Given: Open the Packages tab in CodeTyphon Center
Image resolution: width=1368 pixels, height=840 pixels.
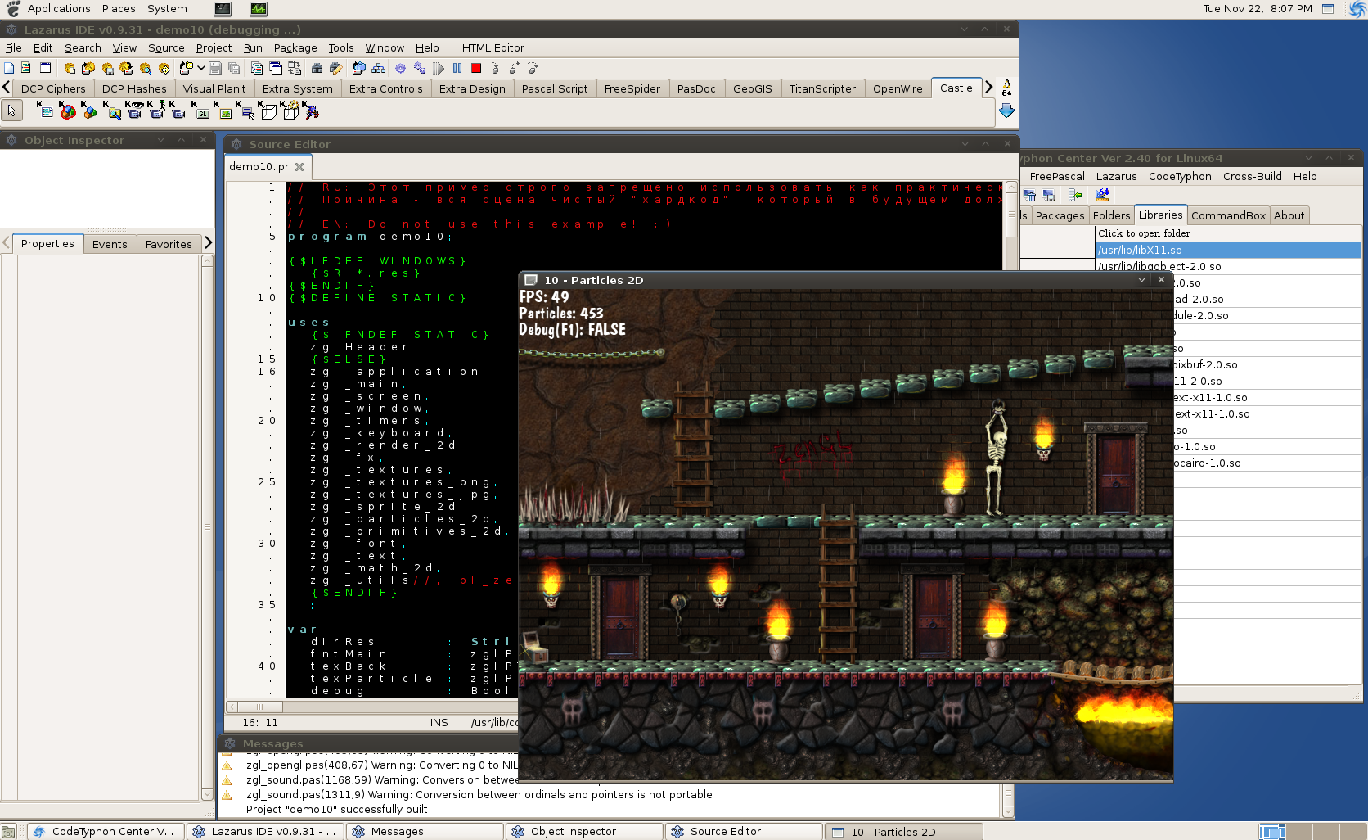Looking at the screenshot, I should point(1060,215).
